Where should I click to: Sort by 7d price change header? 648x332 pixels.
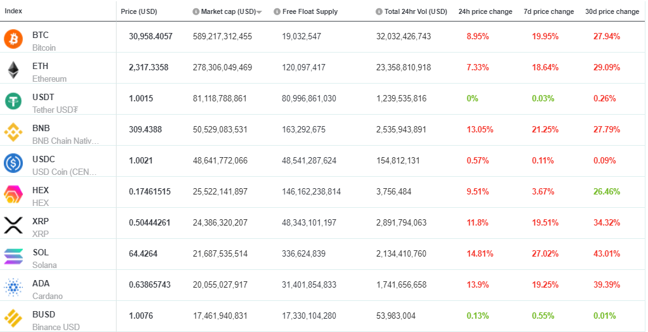click(x=549, y=11)
